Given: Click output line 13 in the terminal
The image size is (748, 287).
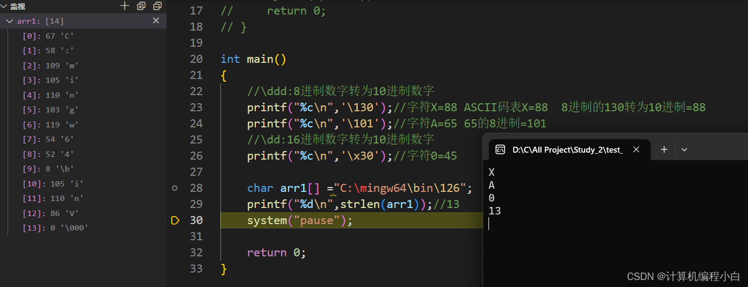Looking at the screenshot, I should click(x=494, y=211).
